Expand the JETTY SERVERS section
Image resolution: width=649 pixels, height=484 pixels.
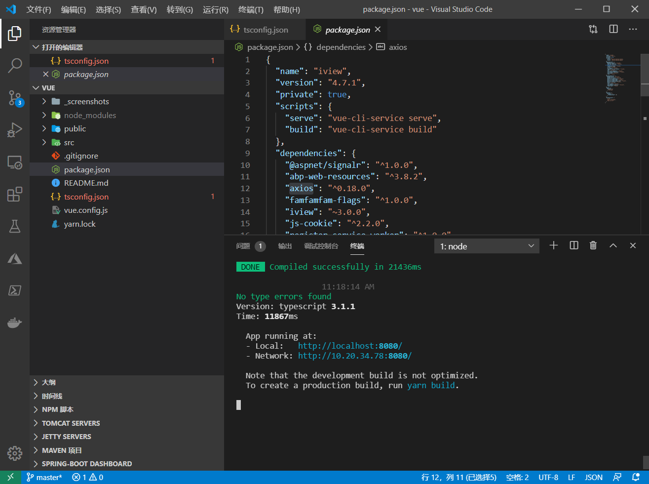127,437
